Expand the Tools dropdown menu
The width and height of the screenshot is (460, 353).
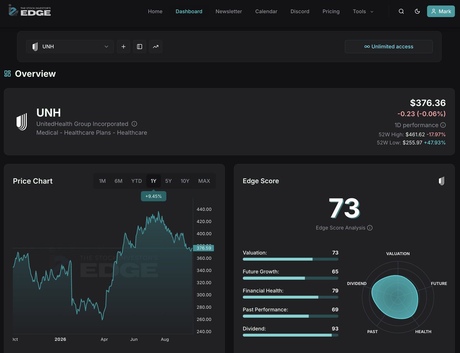point(363,11)
